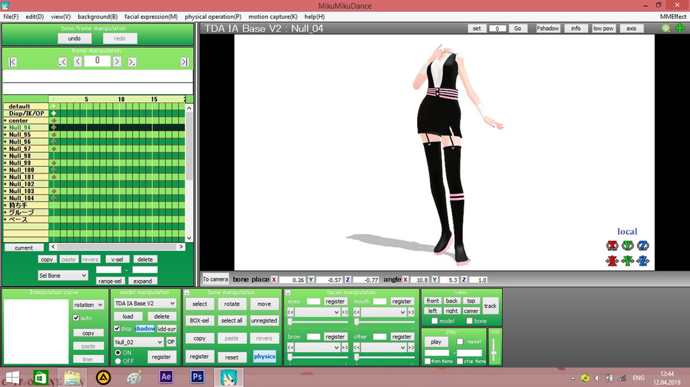Jump to the last frame icon

[185, 62]
